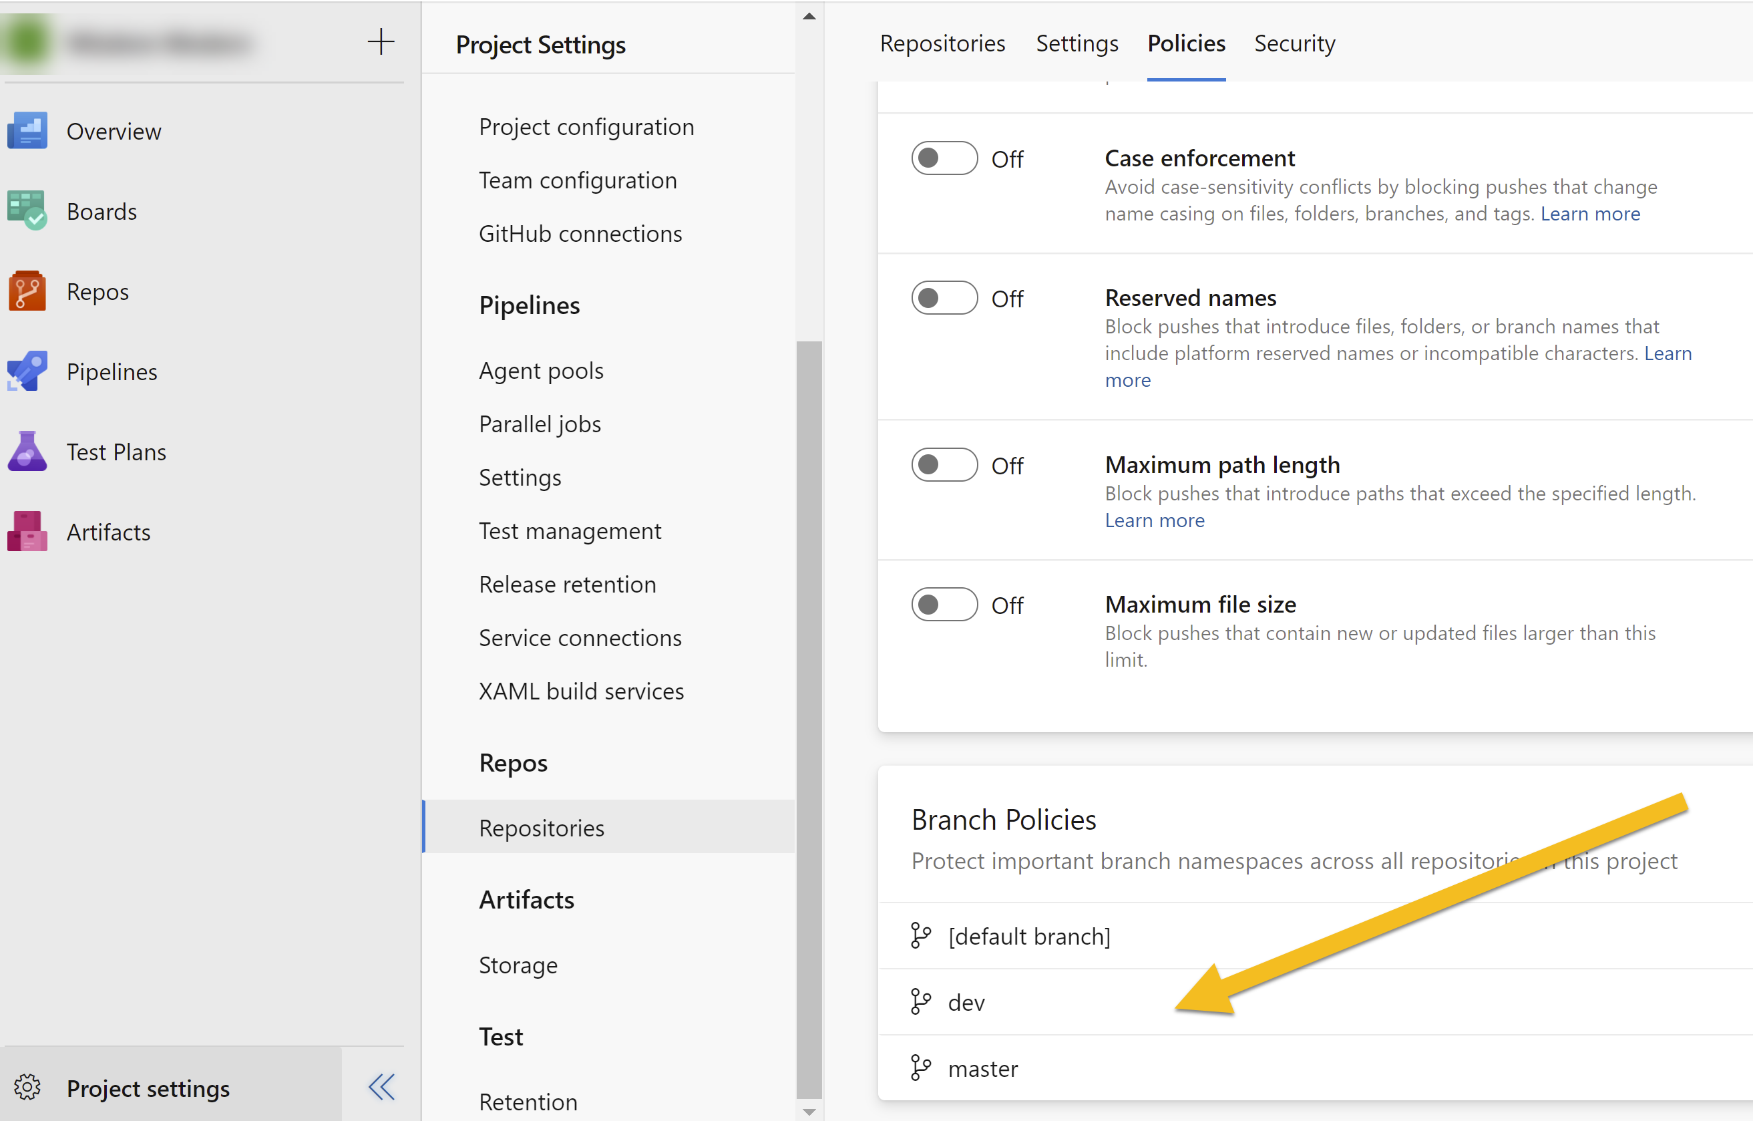Screen dimensions: 1753x1121
Task: Click the Pipelines rocket icon
Action: [27, 371]
